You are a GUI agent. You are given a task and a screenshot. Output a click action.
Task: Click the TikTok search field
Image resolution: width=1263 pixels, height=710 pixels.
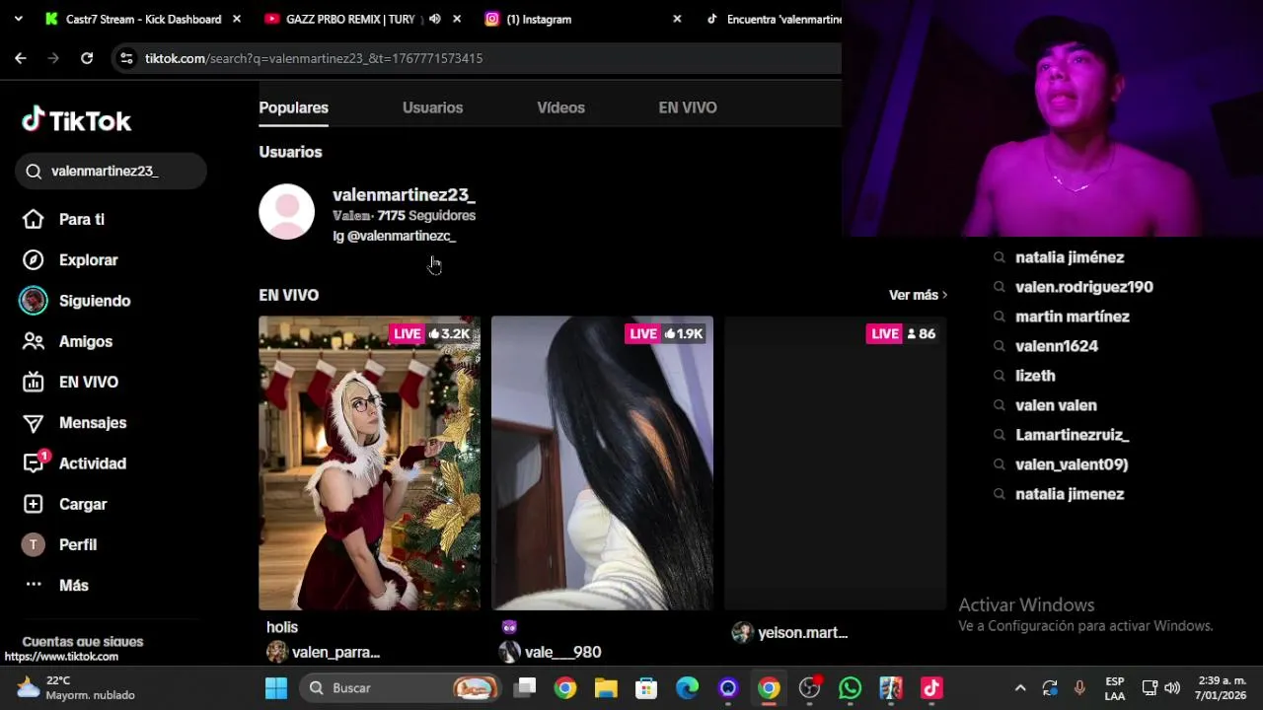click(x=111, y=171)
